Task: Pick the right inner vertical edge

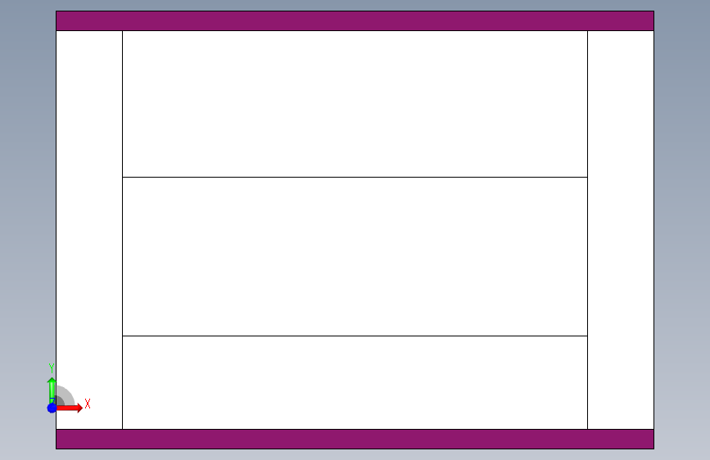Action: pyautogui.click(x=588, y=230)
